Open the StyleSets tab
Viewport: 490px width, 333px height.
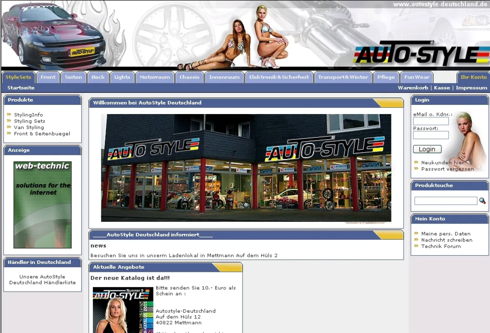(18, 77)
